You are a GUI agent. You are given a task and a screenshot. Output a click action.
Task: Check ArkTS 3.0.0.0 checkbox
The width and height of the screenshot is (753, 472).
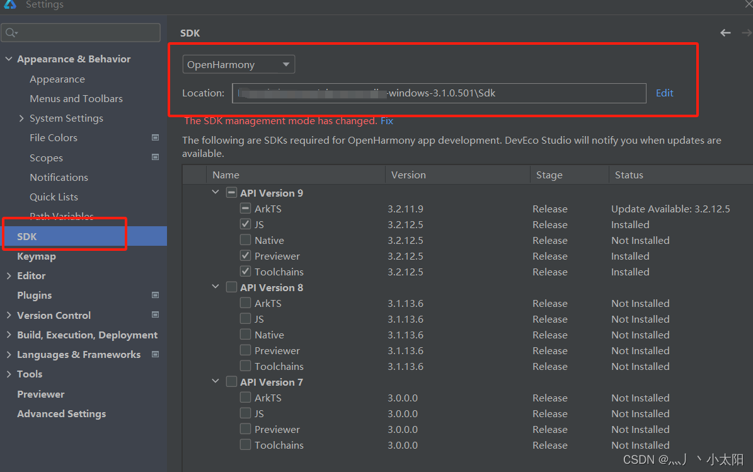[x=245, y=398]
